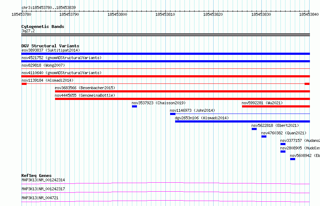Image resolution: width=320 pixels, height=206 pixels.
Task: Click ruler position 185453810
Action: [165, 14]
